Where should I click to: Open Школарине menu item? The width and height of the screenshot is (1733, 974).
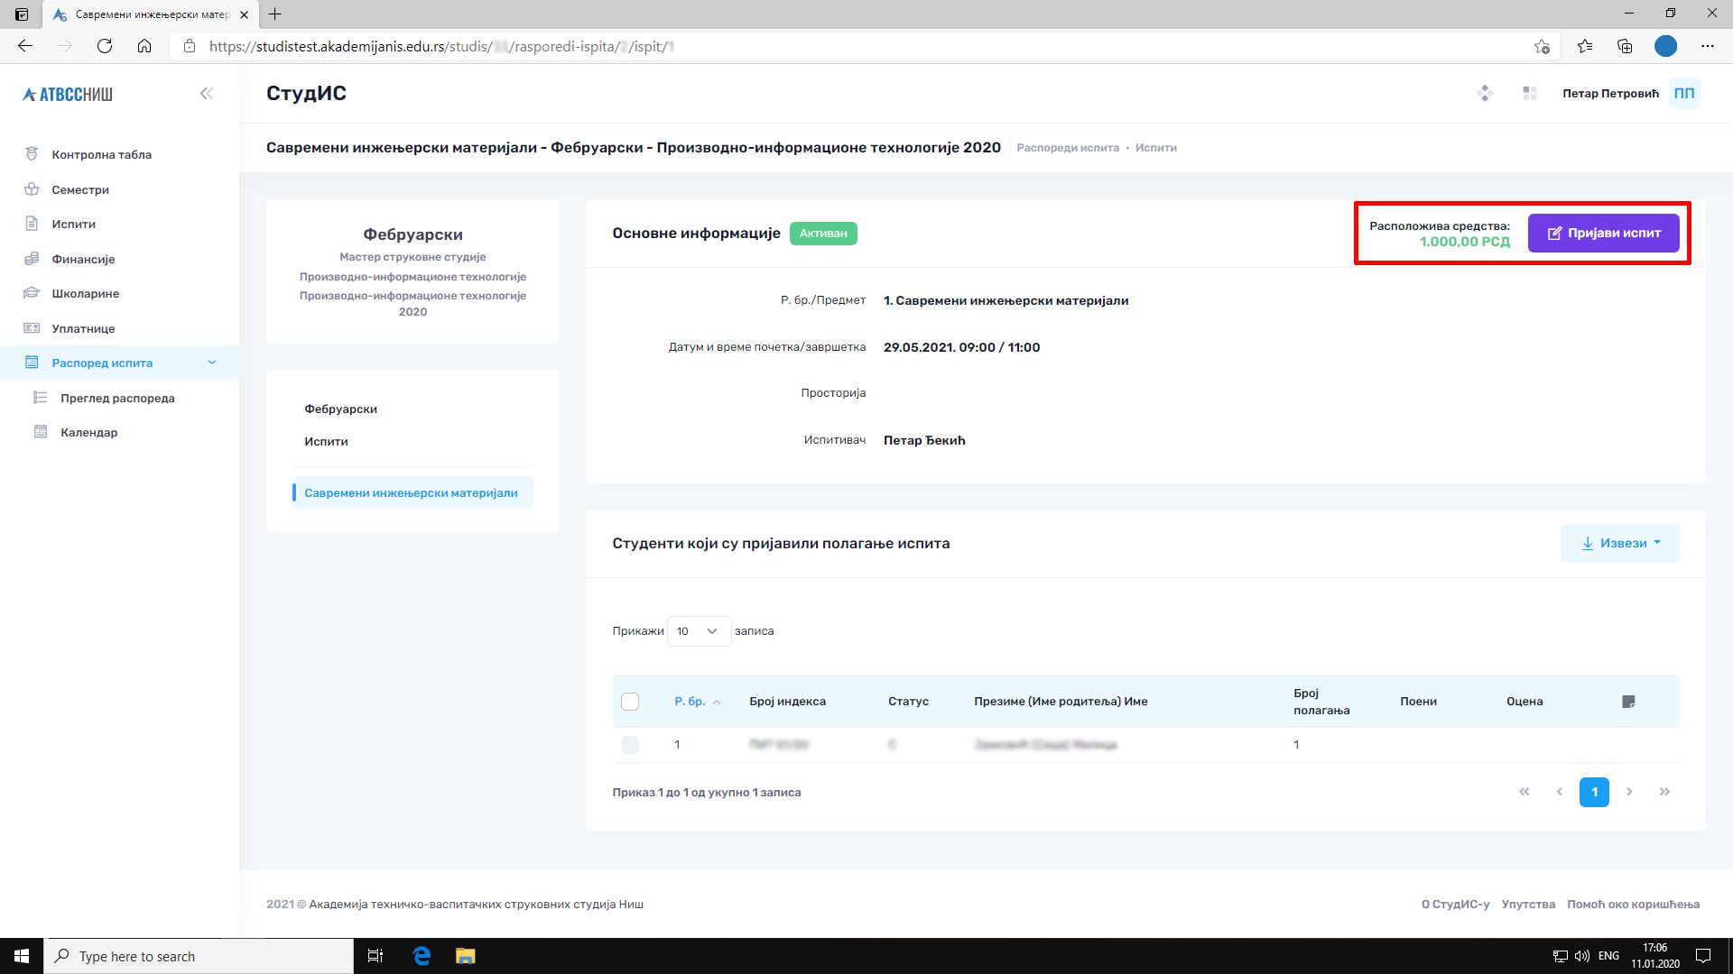point(85,293)
